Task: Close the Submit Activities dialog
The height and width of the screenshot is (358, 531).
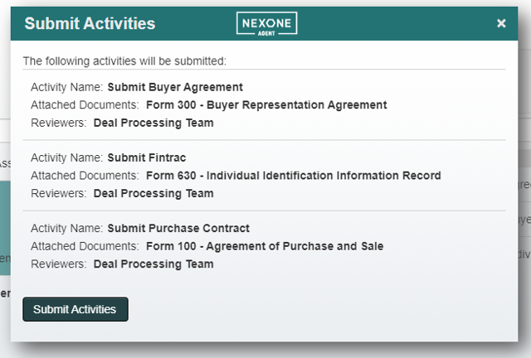Action: (501, 23)
